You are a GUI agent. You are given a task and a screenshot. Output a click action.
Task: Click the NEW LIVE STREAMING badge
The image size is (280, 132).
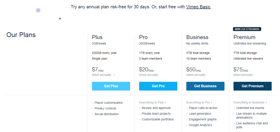pos(247,29)
